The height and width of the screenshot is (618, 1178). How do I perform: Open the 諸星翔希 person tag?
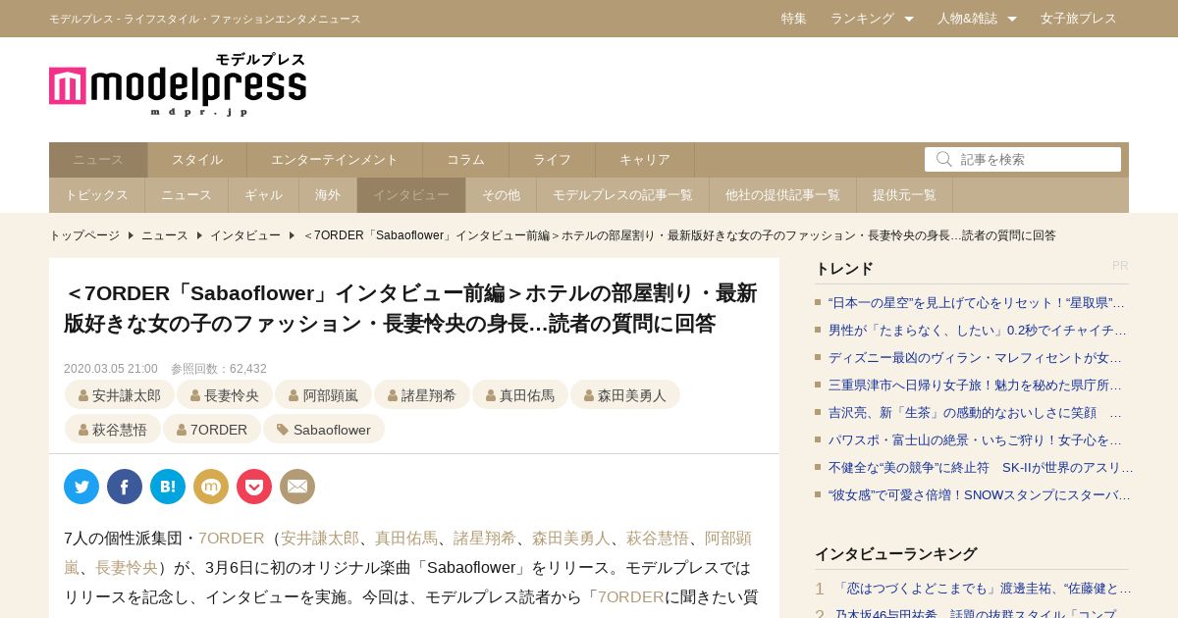click(421, 395)
